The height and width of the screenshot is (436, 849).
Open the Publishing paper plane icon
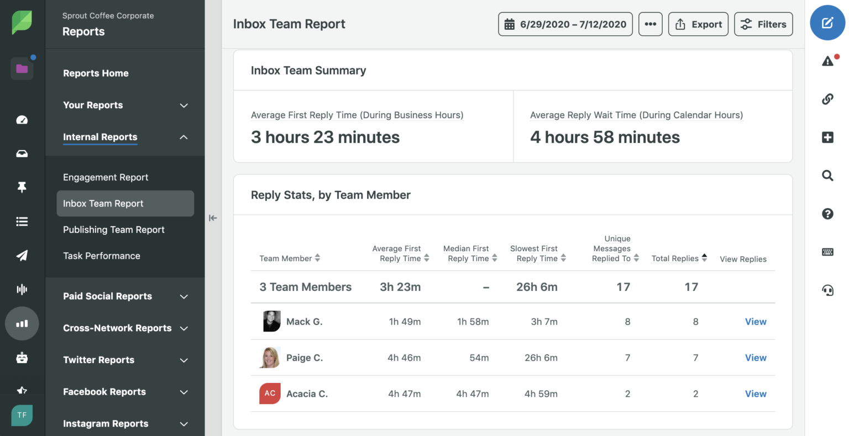point(22,256)
